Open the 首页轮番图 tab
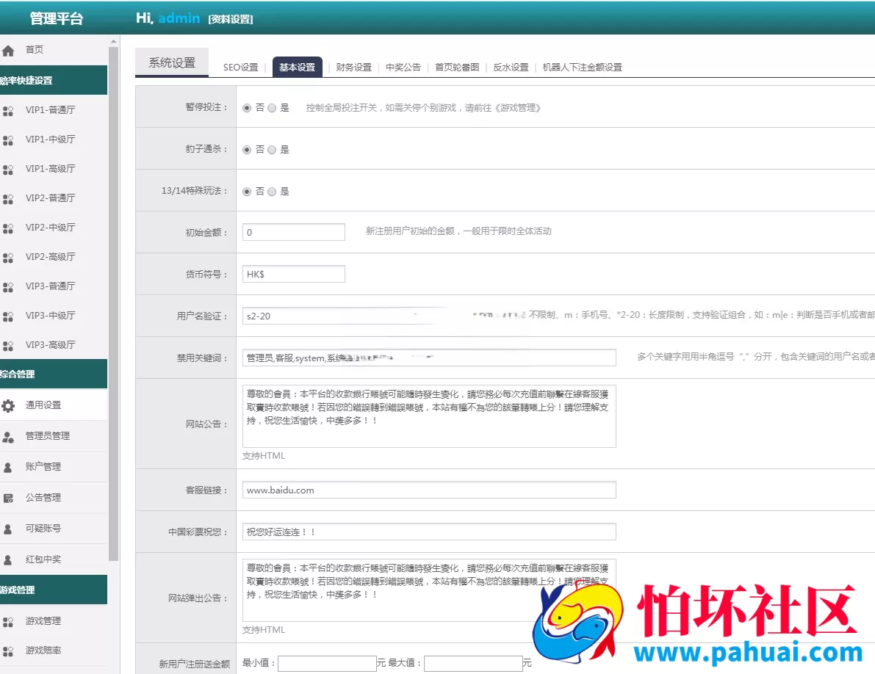Screen dimensions: 875x674 click(x=457, y=68)
